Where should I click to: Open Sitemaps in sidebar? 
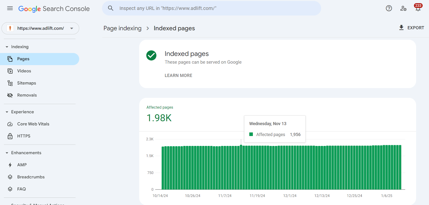(39, 83)
